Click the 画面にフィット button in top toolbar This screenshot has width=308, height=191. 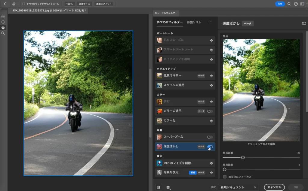point(103,4)
